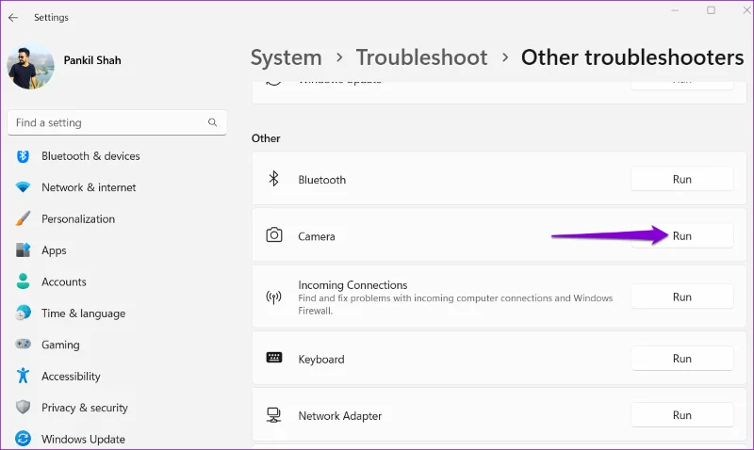Click the search magnifier icon
The width and height of the screenshot is (754, 450).
(213, 122)
